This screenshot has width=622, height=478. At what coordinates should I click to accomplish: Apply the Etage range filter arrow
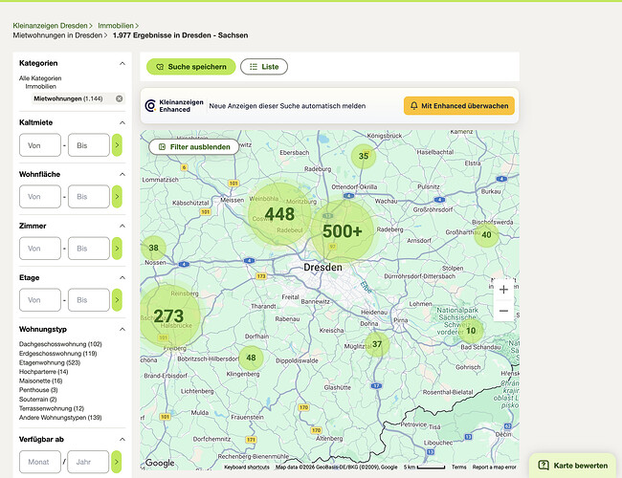click(117, 299)
